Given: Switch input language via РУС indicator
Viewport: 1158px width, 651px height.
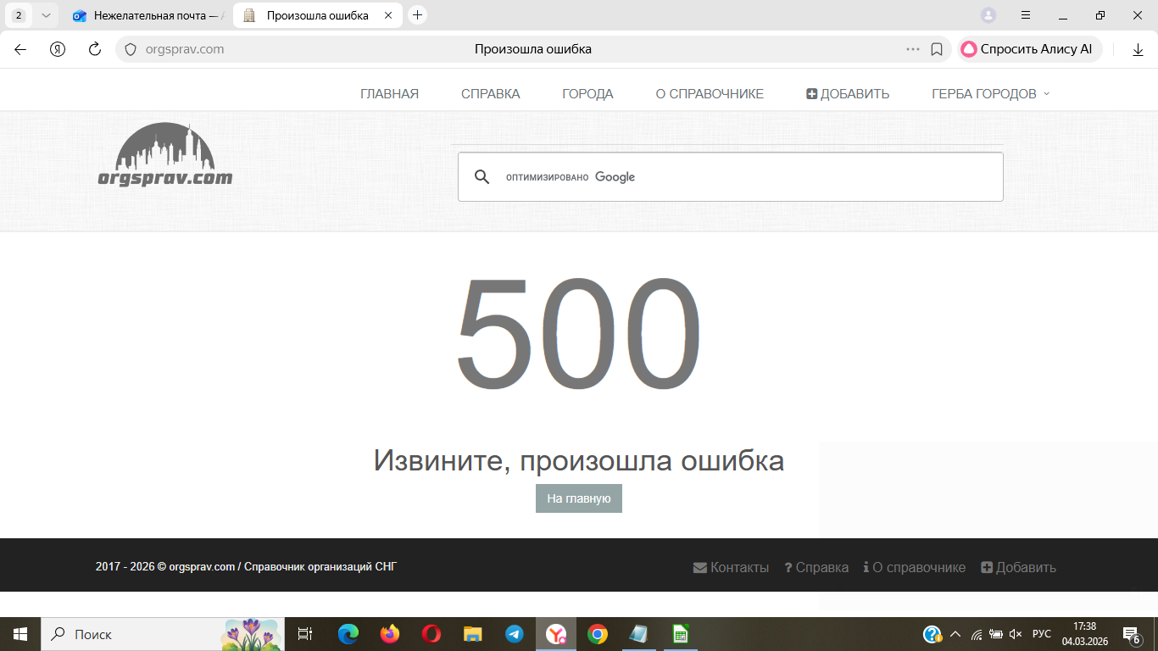Looking at the screenshot, I should coord(1042,634).
